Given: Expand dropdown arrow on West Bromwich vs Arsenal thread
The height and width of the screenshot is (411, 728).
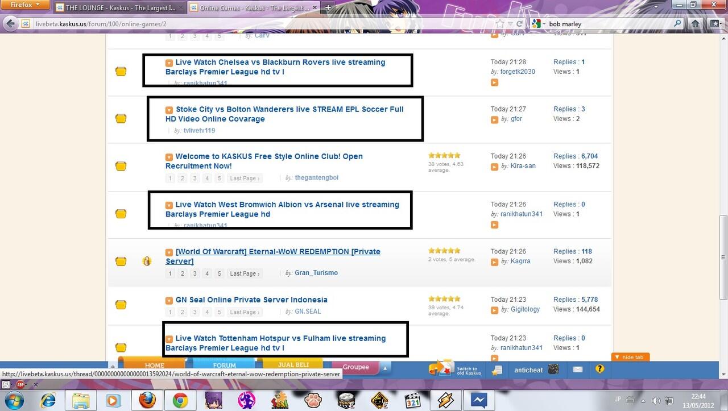Looking at the screenshot, I should pyautogui.click(x=169, y=205).
